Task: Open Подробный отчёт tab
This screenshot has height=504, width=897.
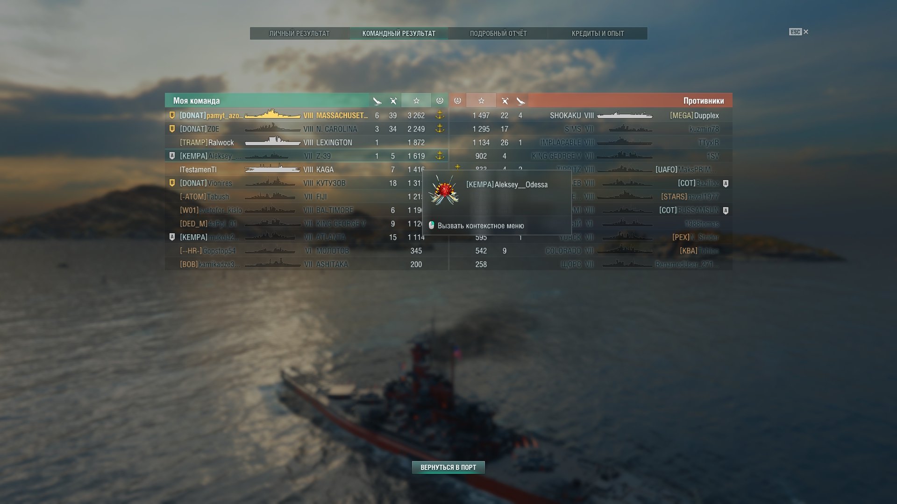Action: [x=498, y=34]
